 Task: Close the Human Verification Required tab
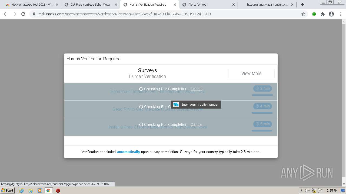tap(175, 5)
